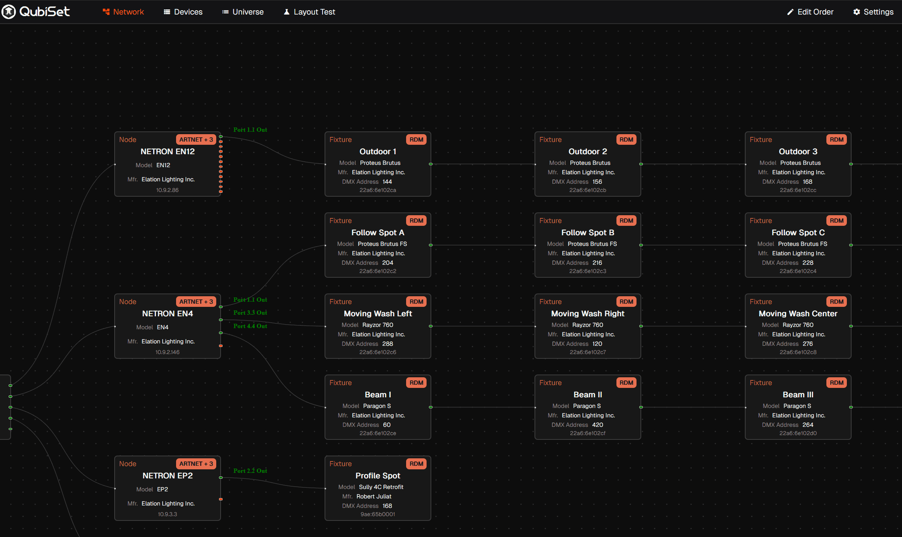Click the RDM badge on Moving Wash Left
Image resolution: width=902 pixels, height=537 pixels.
click(x=416, y=302)
